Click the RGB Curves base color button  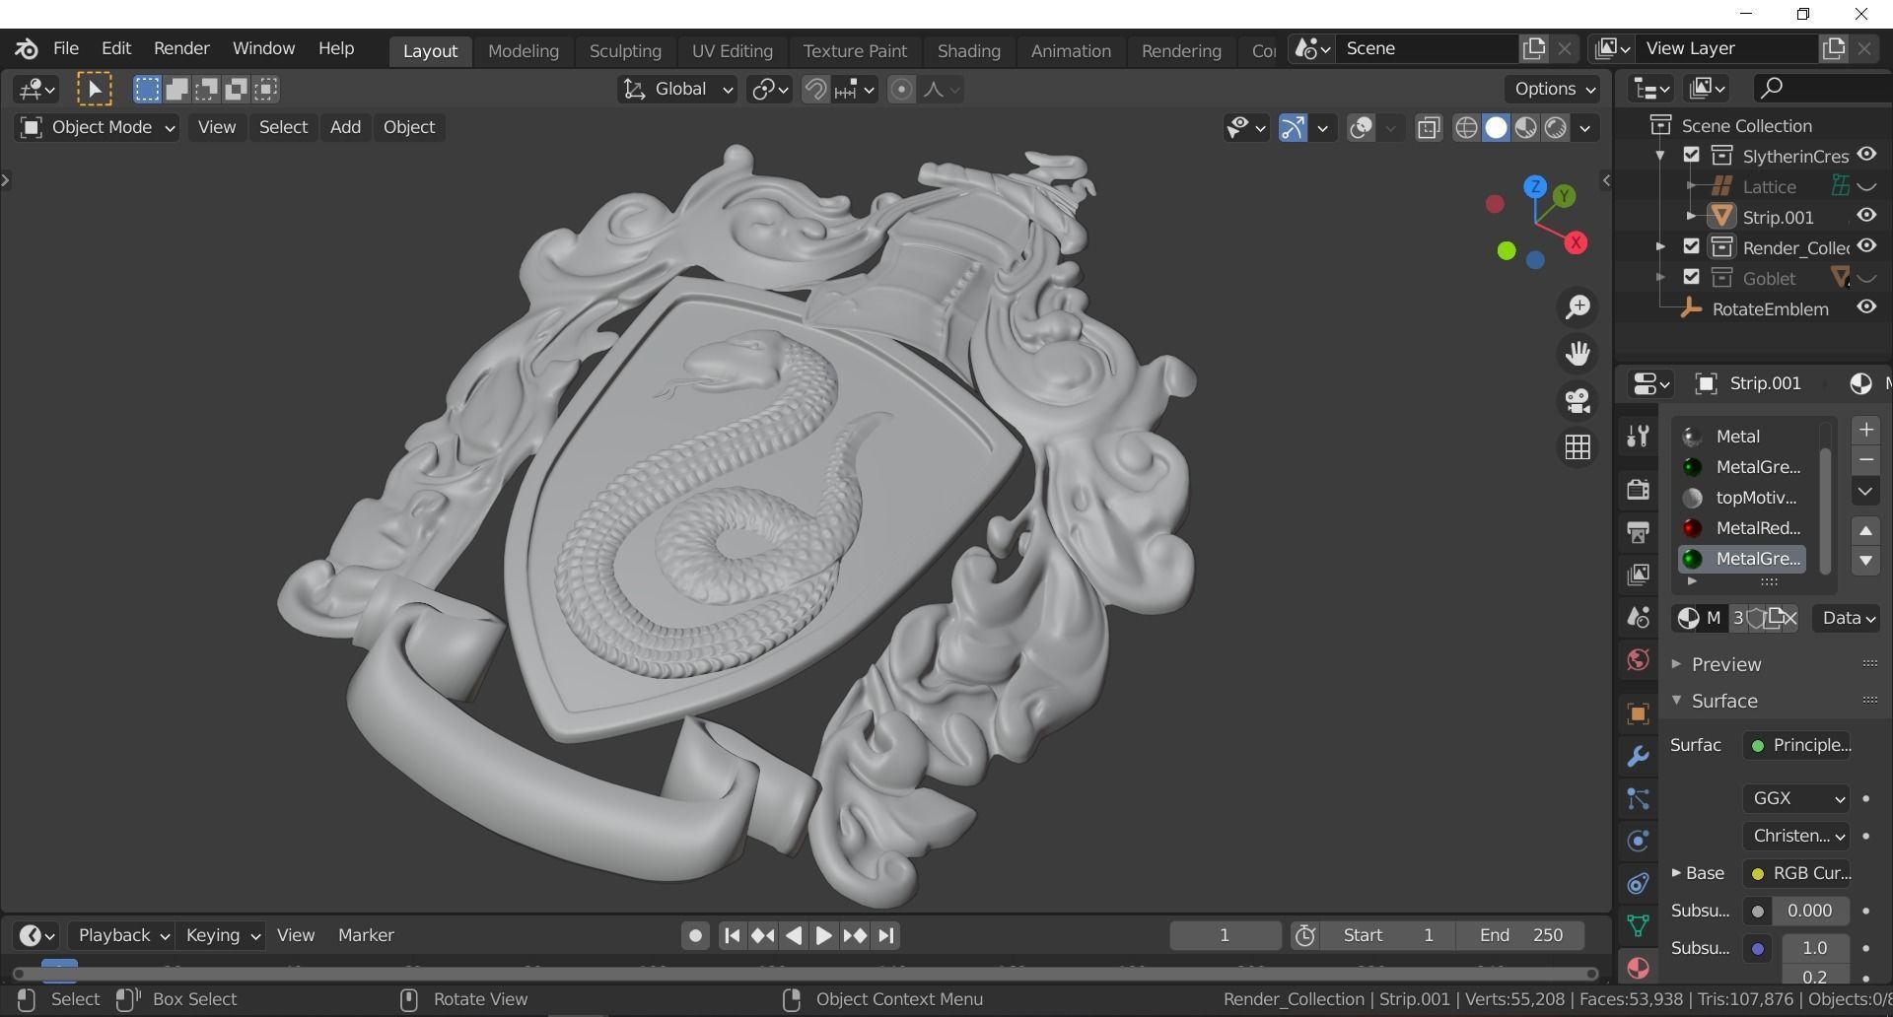[x=1796, y=873]
